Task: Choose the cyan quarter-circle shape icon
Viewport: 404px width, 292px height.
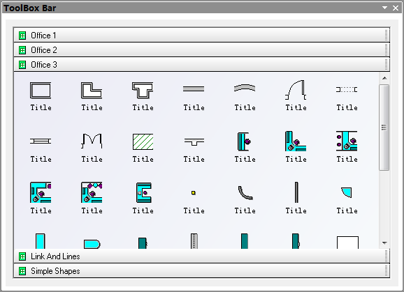Action: coord(346,192)
